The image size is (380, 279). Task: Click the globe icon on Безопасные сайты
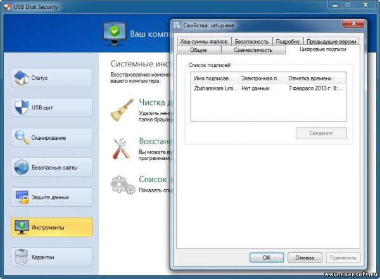tap(22, 167)
